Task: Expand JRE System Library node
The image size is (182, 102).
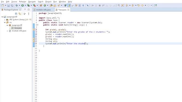Action: click(x=5, y=20)
